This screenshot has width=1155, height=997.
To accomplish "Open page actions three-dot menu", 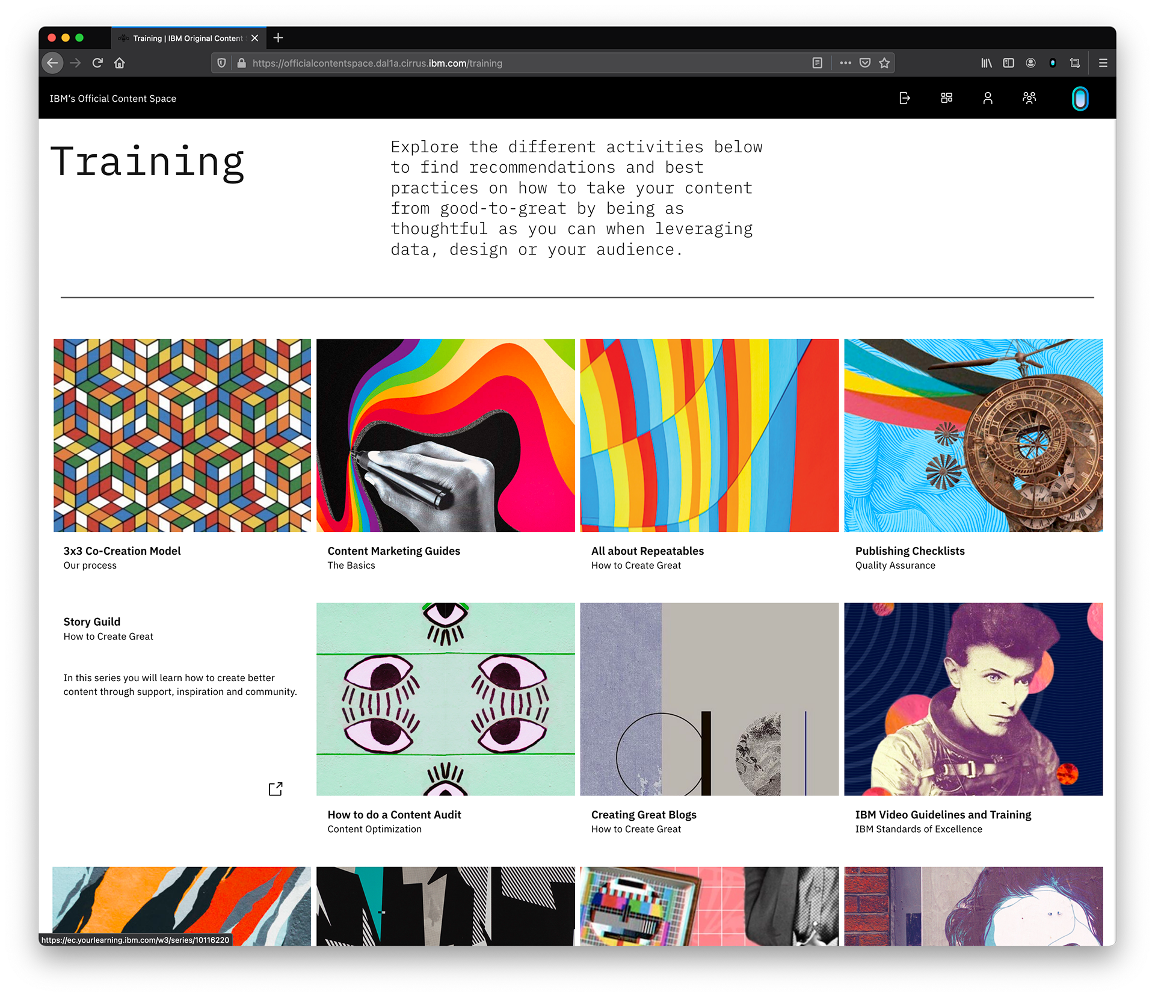I will (x=845, y=63).
